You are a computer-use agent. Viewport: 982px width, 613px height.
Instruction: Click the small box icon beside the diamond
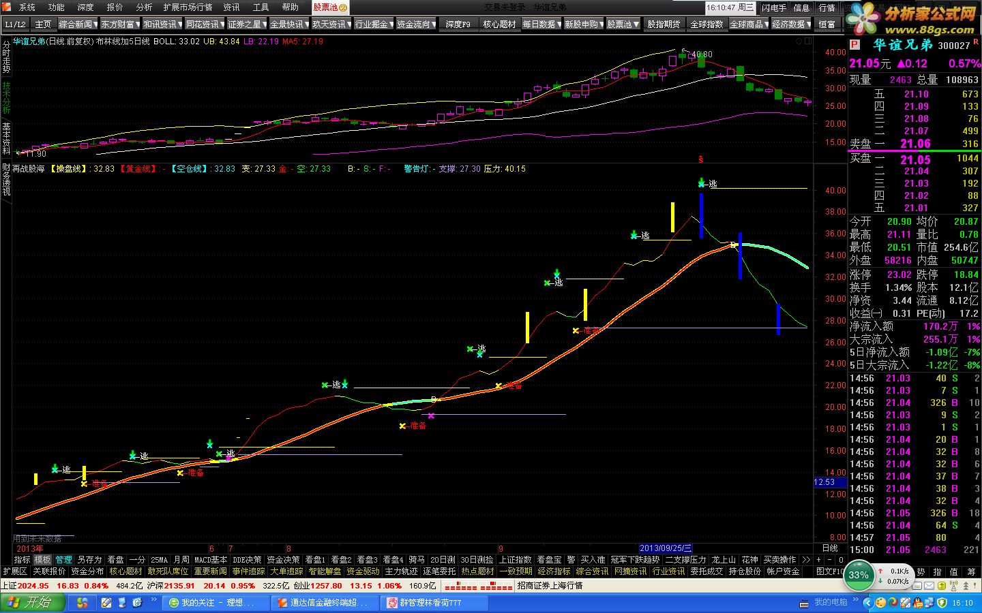click(808, 42)
